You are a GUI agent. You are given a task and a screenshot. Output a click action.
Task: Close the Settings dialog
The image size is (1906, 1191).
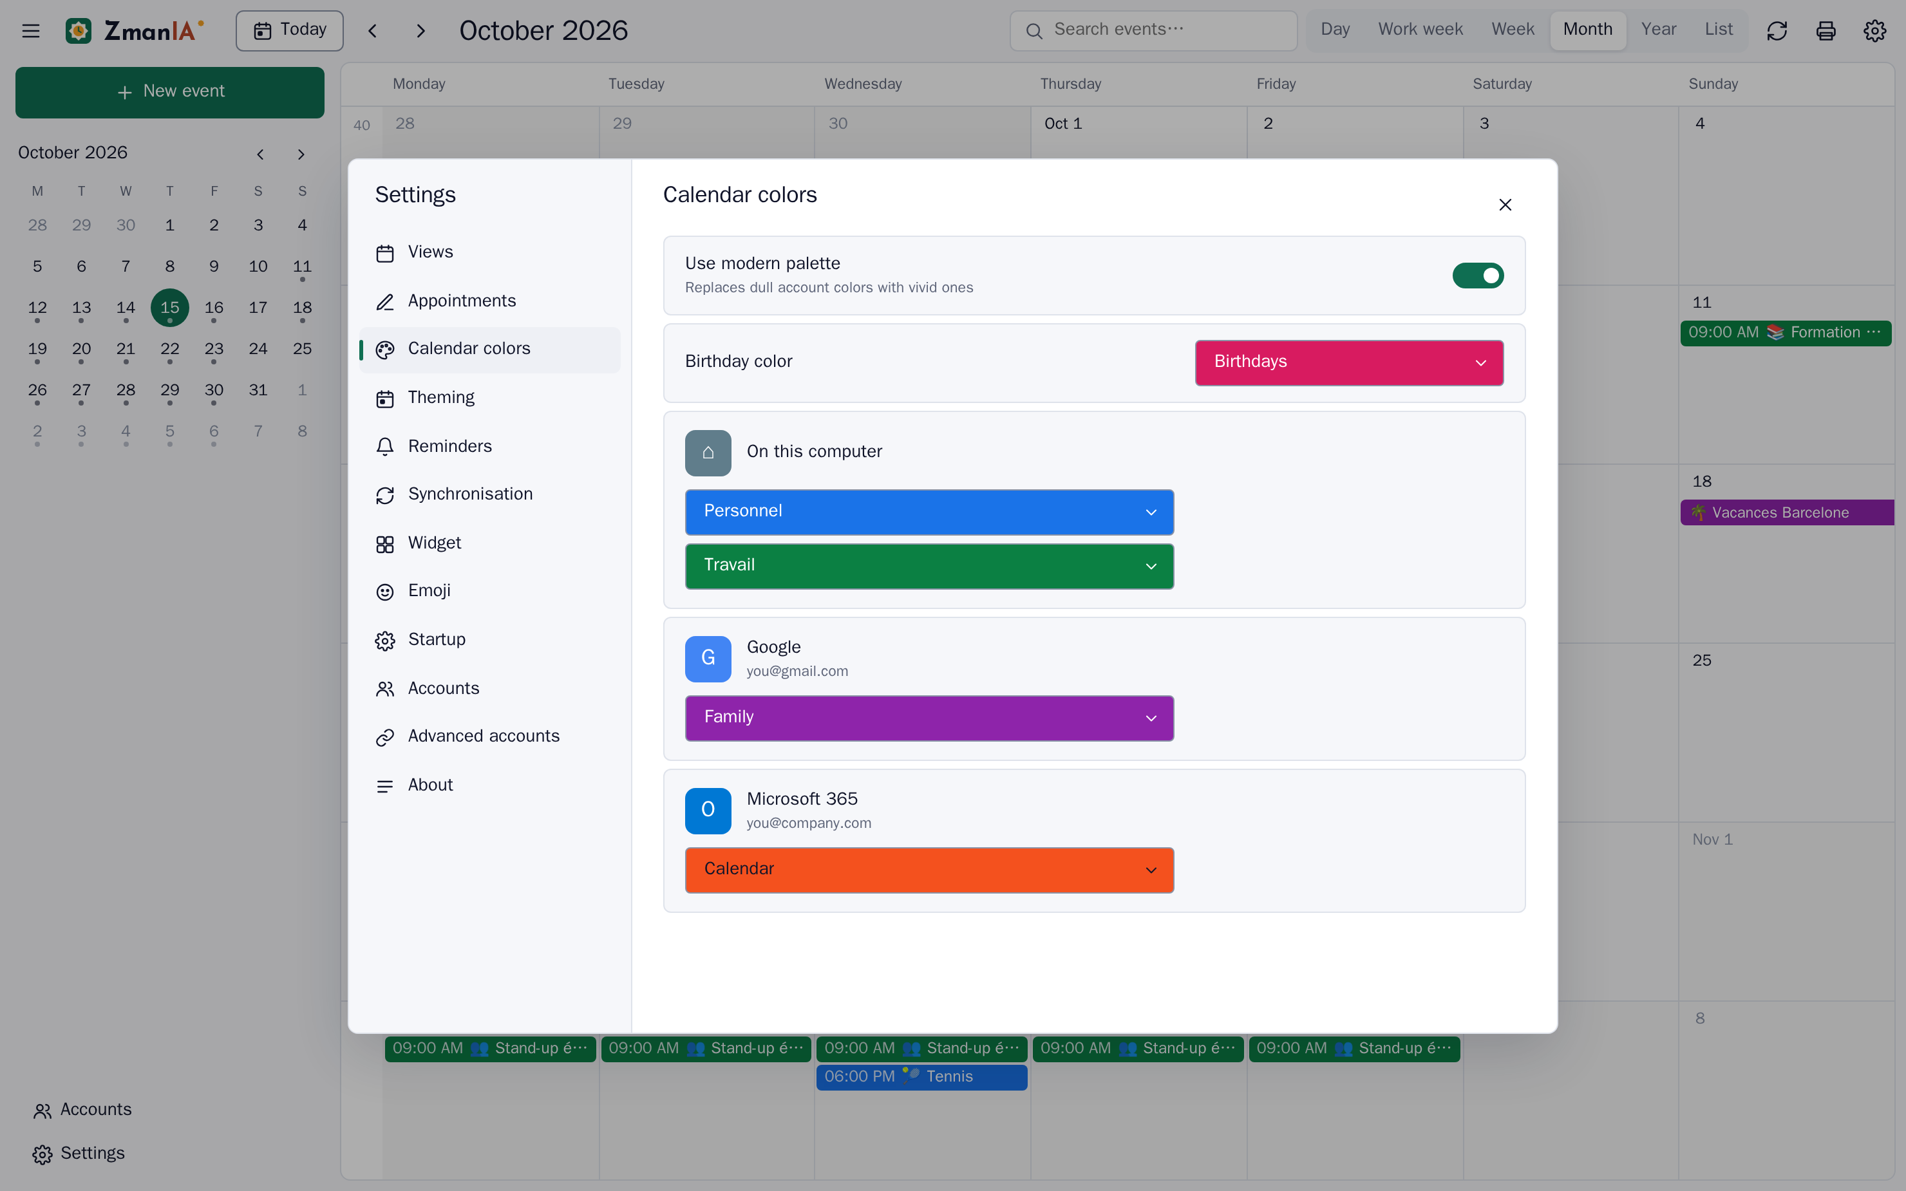[1505, 205]
